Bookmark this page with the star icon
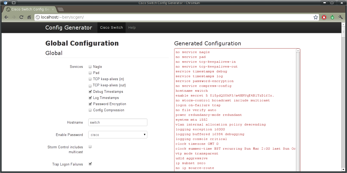This screenshot has height=173, width=347. (316, 17)
